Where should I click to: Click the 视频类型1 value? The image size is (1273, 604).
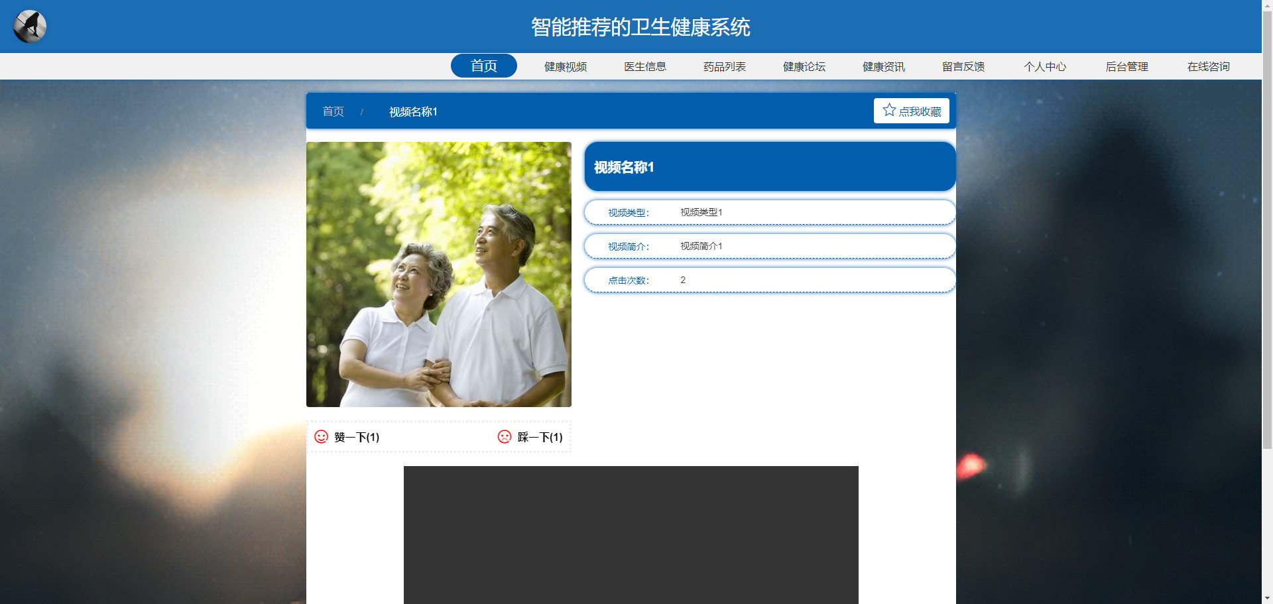(701, 212)
